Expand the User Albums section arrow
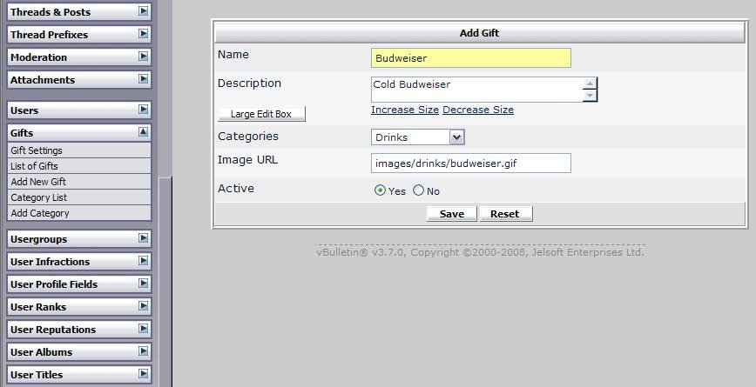The image size is (756, 387). (143, 351)
